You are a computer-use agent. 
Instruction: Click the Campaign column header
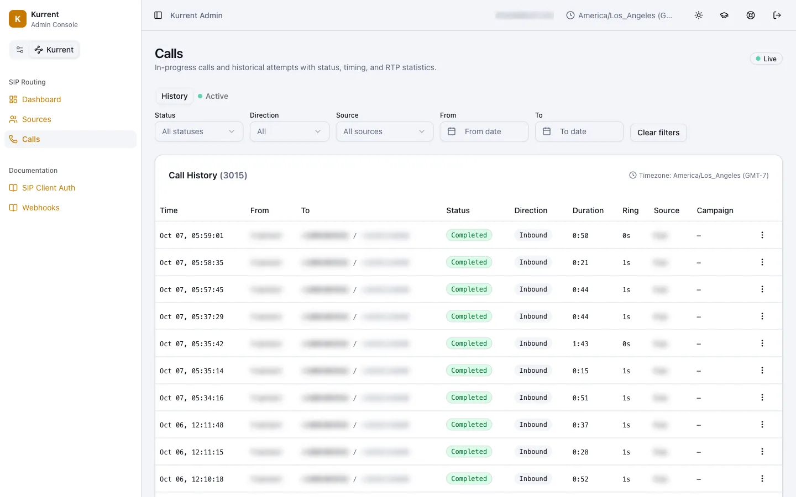point(715,210)
